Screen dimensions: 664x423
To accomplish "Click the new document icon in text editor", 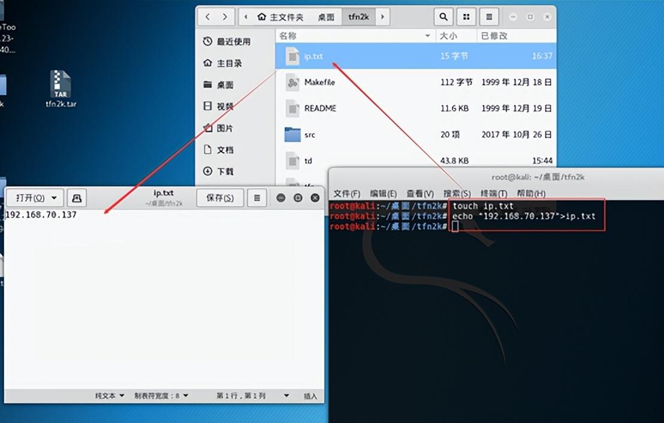I will (77, 197).
